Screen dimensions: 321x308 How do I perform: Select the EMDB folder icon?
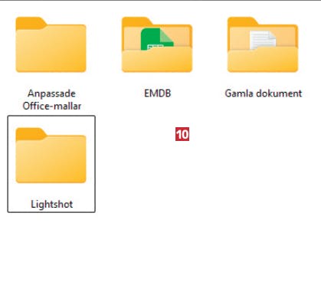(x=157, y=44)
